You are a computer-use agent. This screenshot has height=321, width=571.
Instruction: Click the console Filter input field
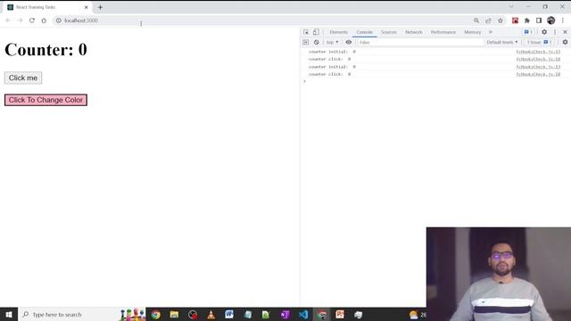point(419,42)
